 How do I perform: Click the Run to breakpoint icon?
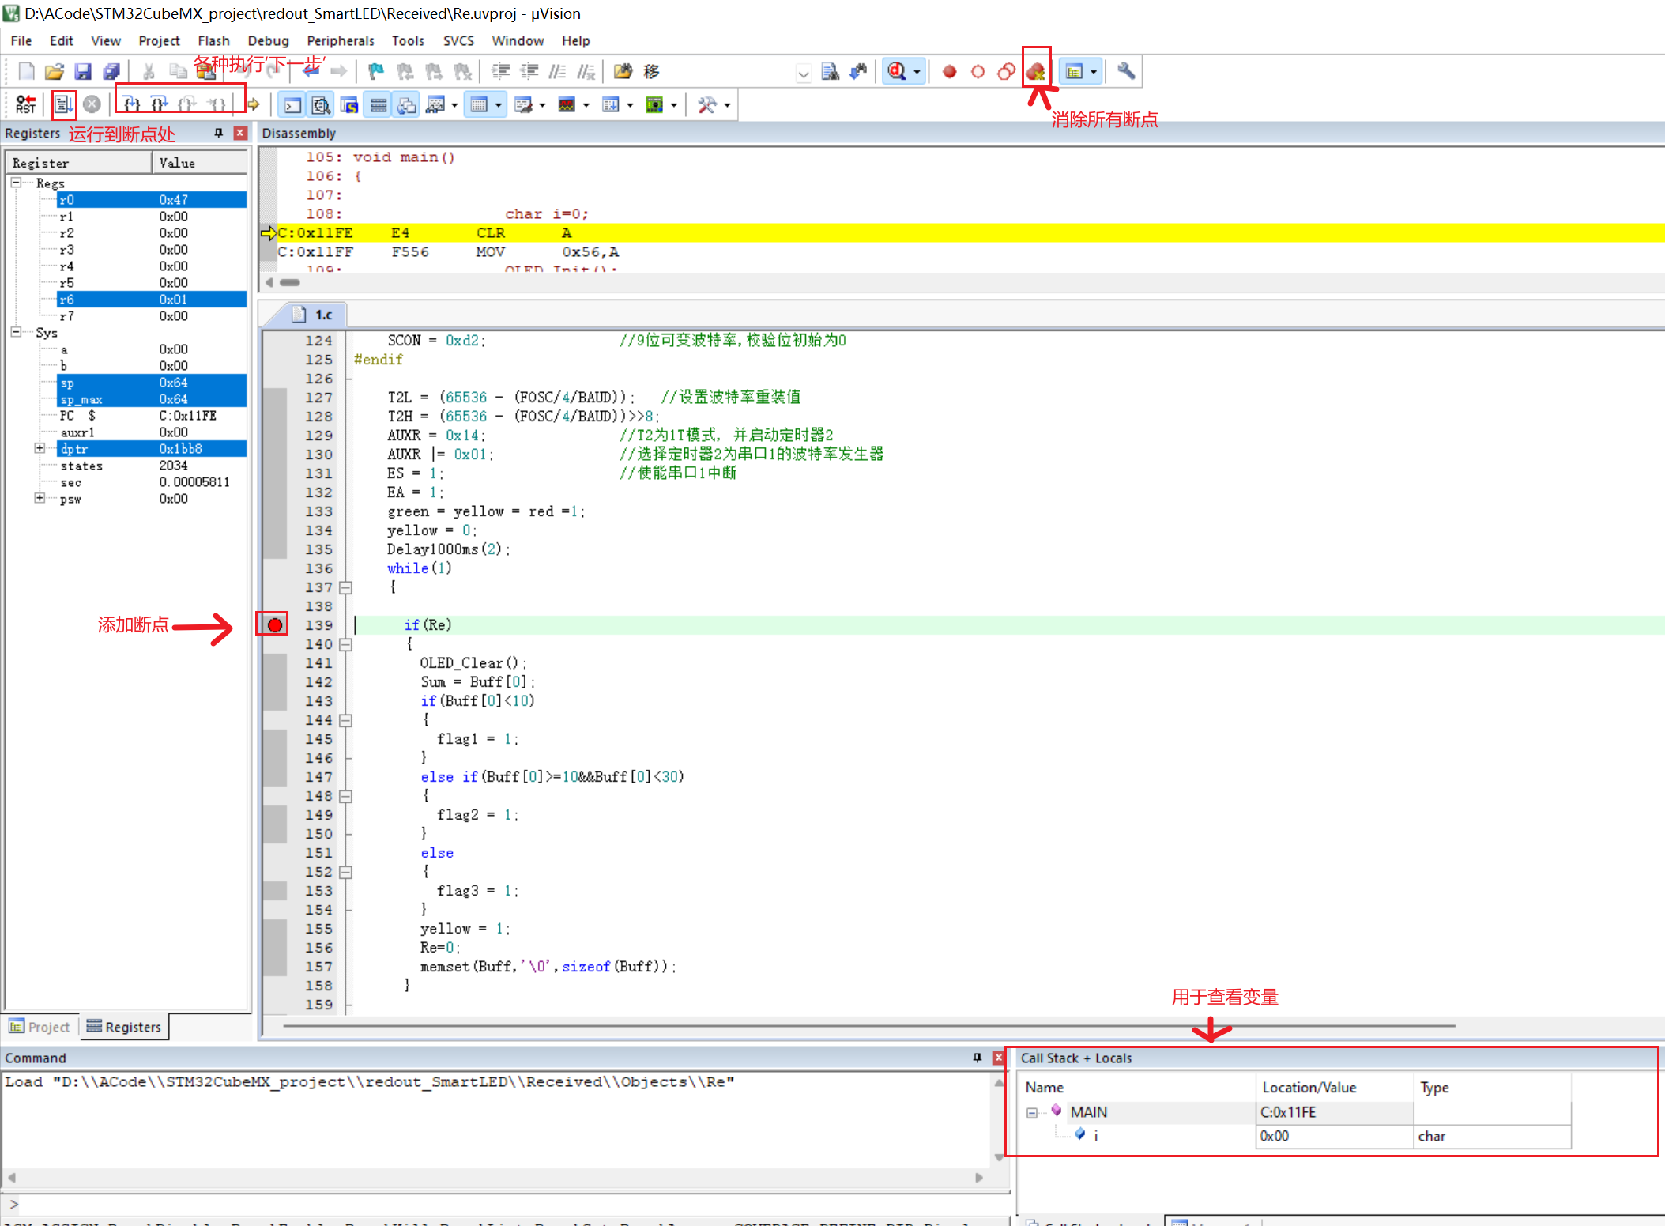pos(63,104)
